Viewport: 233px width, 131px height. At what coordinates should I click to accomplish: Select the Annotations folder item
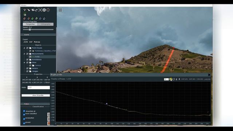(x=37, y=60)
